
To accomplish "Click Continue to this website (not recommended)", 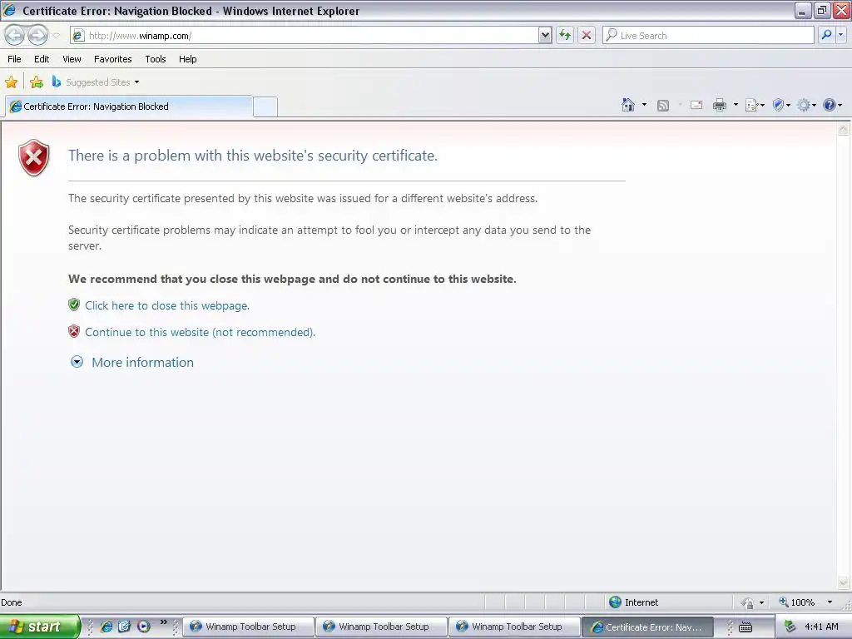I will coord(200,332).
